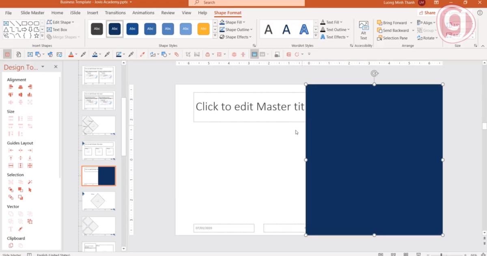
Task: Open the Slide Master tab
Action: [32, 13]
